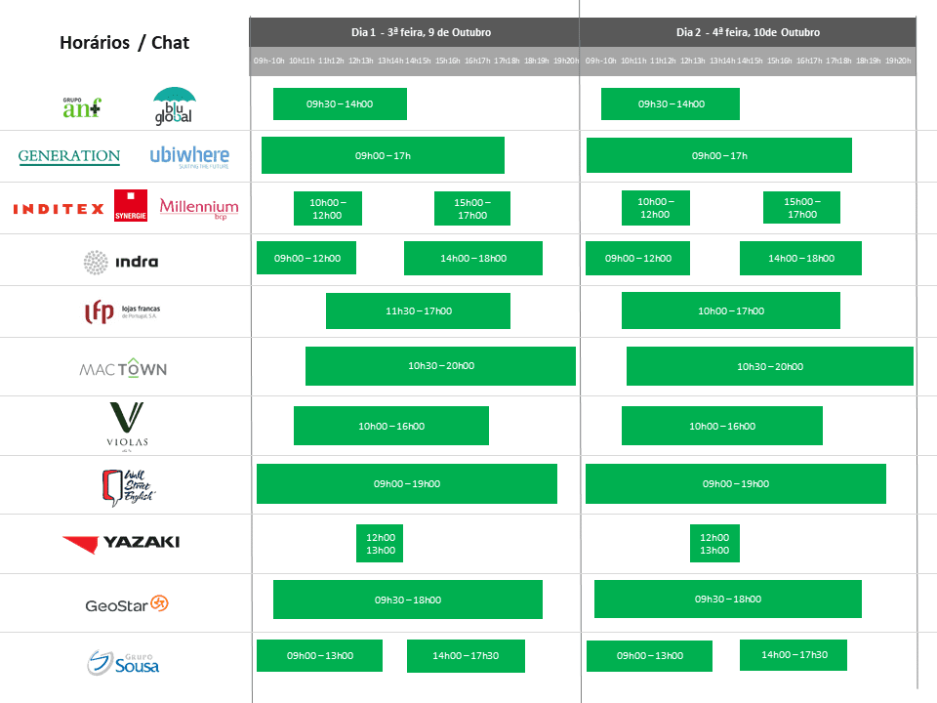This screenshot has width=937, height=703.
Task: Click the Indra logo
Action: 121,262
